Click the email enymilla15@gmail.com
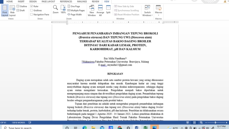This screenshot has width=229, height=129. point(120,65)
